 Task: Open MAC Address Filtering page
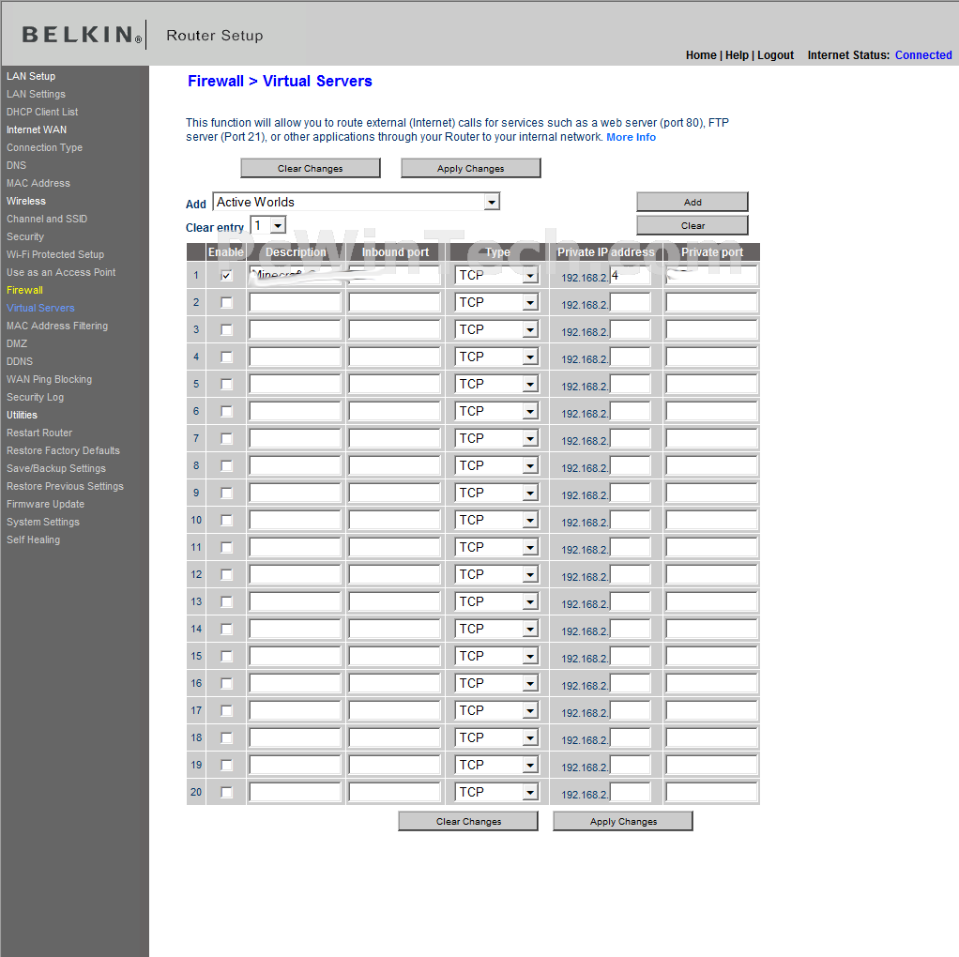pos(57,326)
